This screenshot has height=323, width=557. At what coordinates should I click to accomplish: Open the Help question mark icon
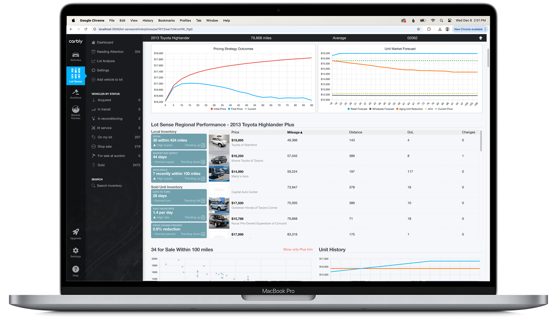(x=76, y=271)
